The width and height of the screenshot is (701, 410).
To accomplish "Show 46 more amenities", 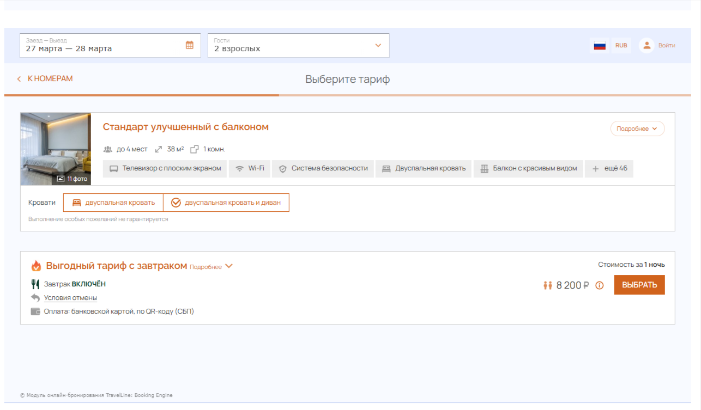I will [x=609, y=169].
